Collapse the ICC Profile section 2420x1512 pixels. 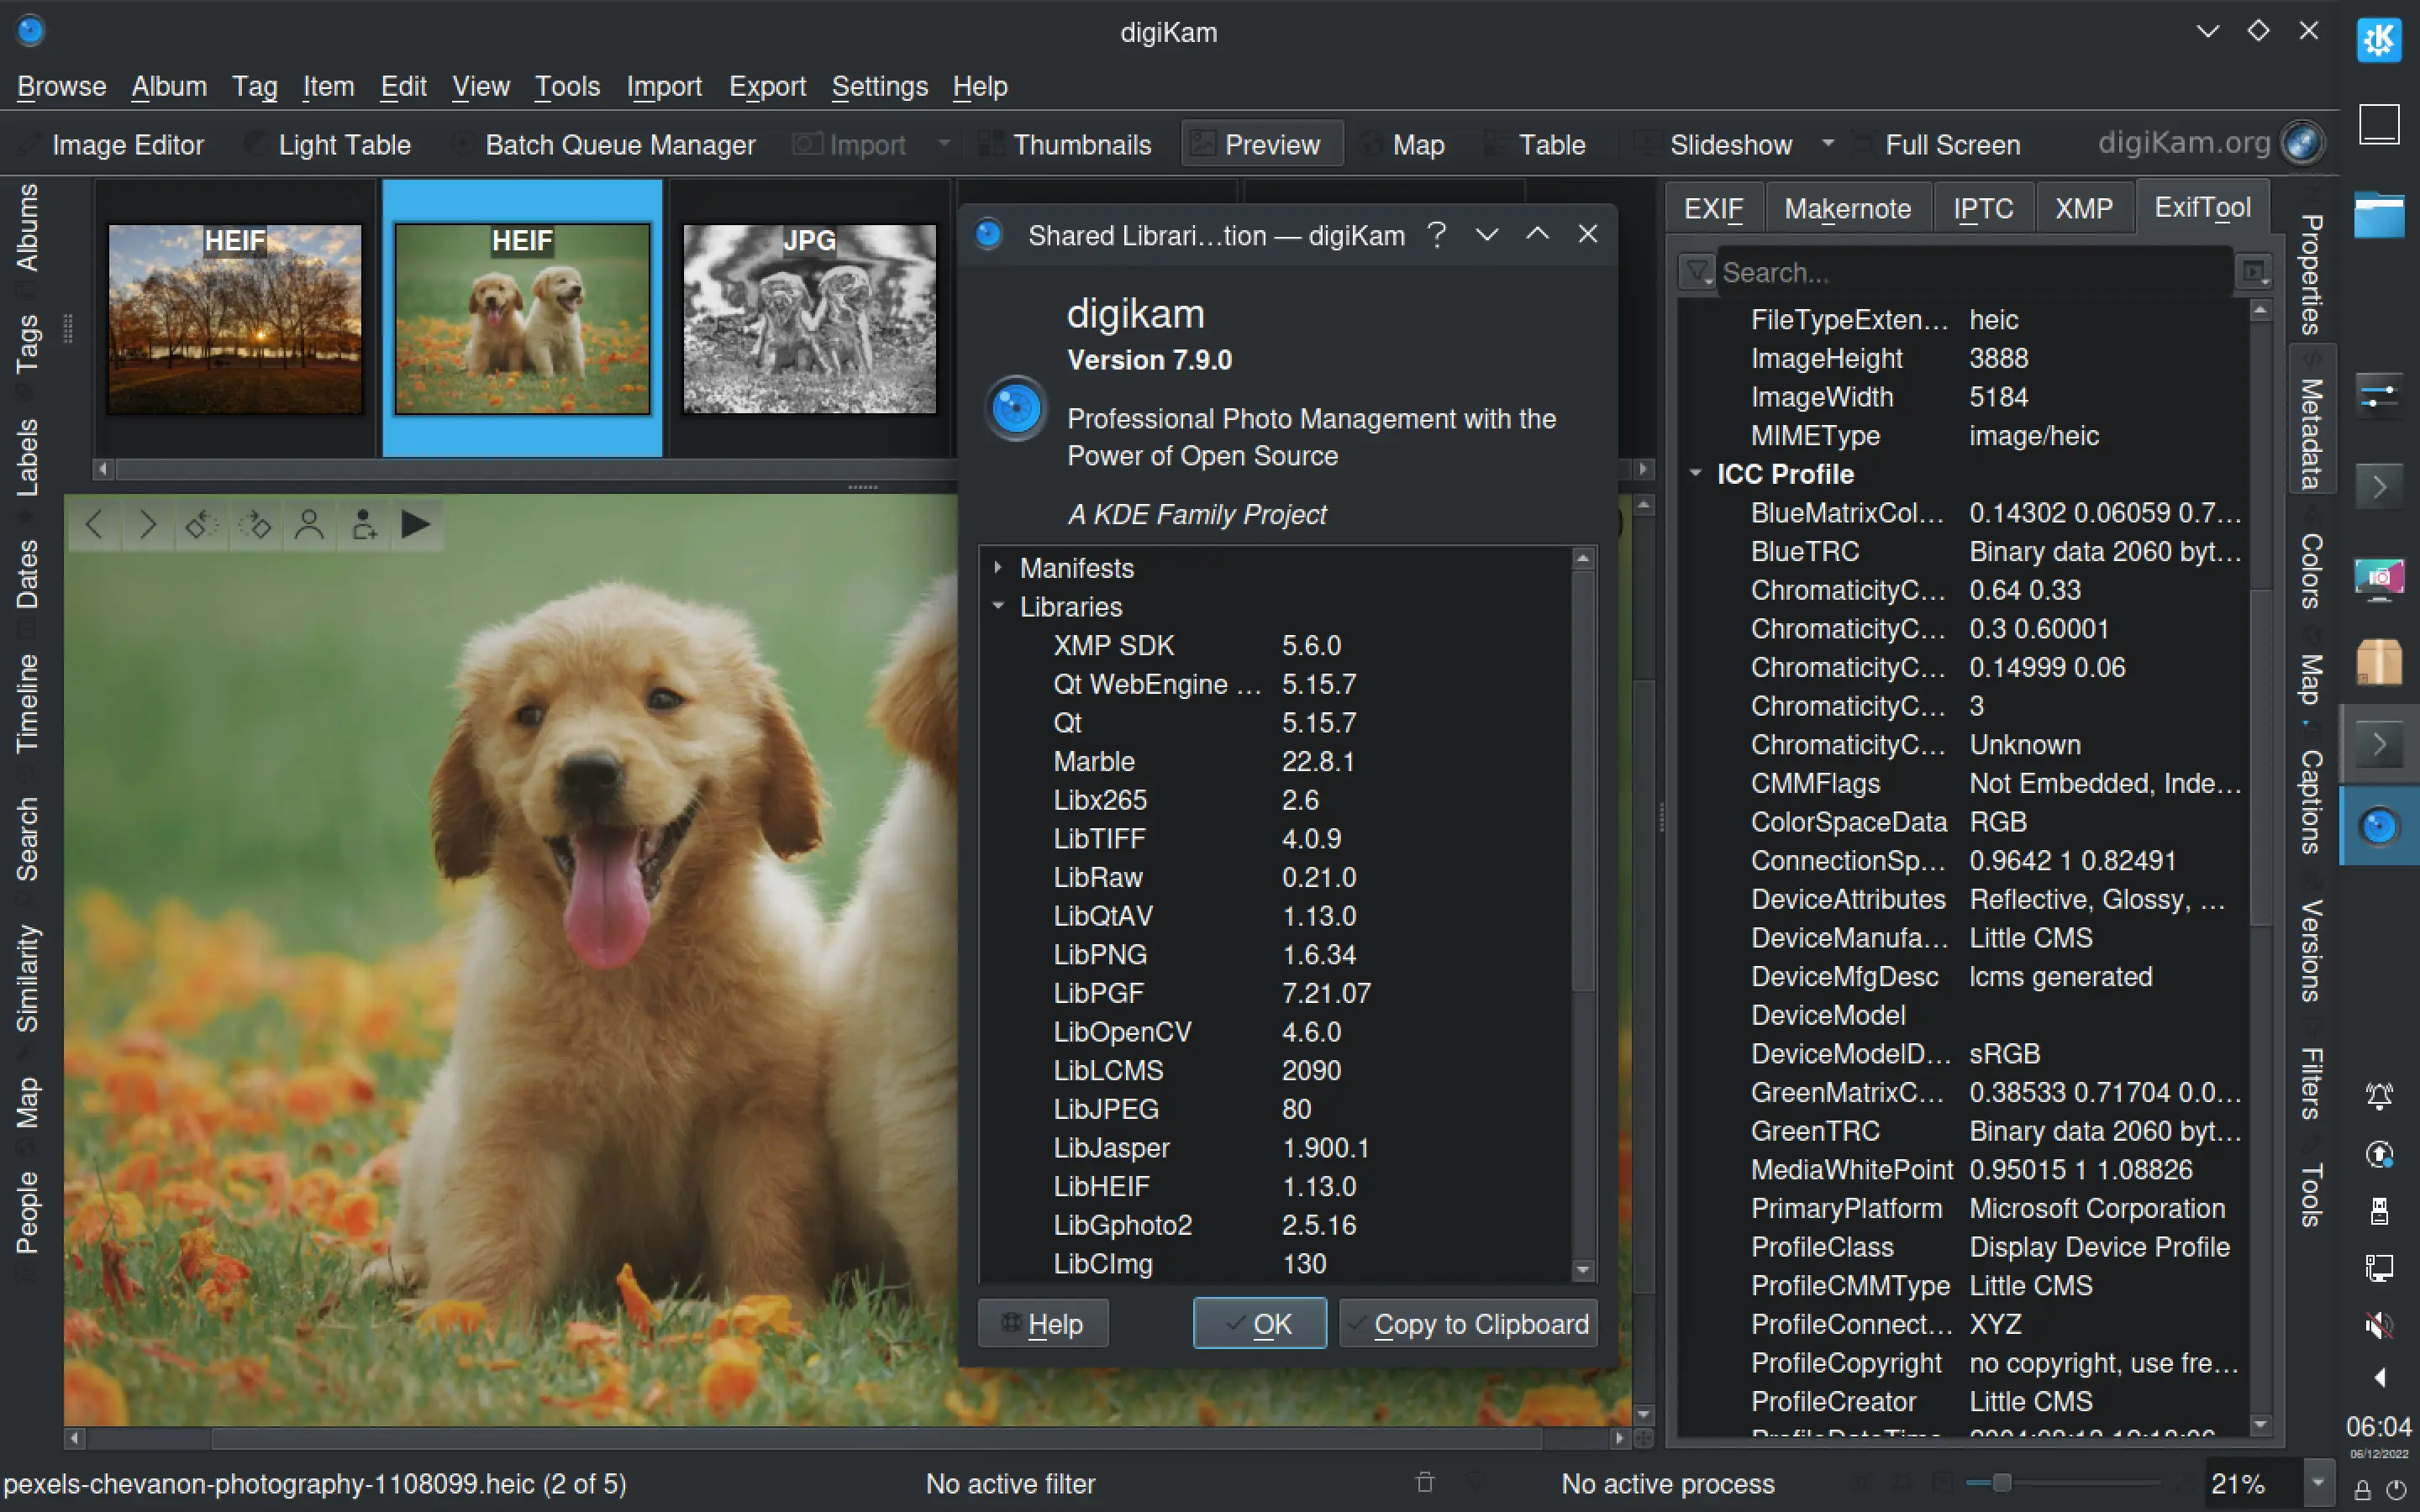pos(1697,474)
